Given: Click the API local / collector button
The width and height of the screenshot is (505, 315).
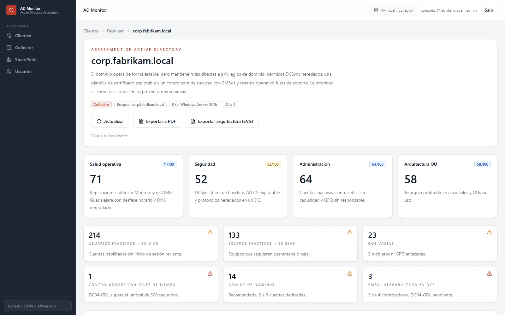Looking at the screenshot, I should [x=393, y=10].
